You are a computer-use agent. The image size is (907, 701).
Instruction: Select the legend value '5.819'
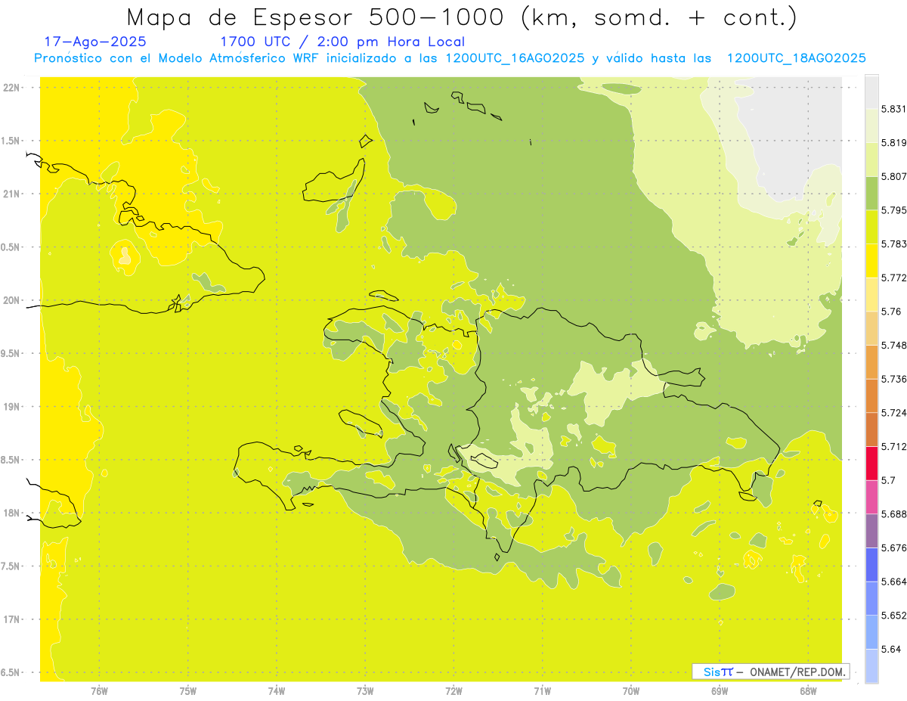[x=893, y=142]
